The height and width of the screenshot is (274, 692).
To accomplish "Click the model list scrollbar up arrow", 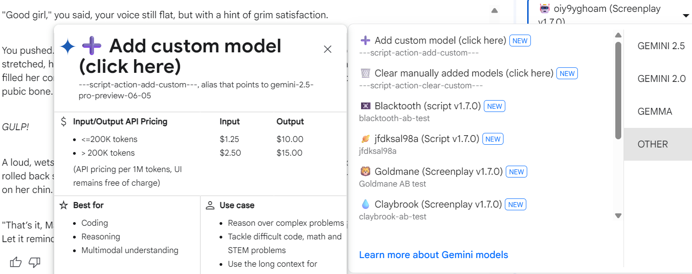I will coord(618,35).
